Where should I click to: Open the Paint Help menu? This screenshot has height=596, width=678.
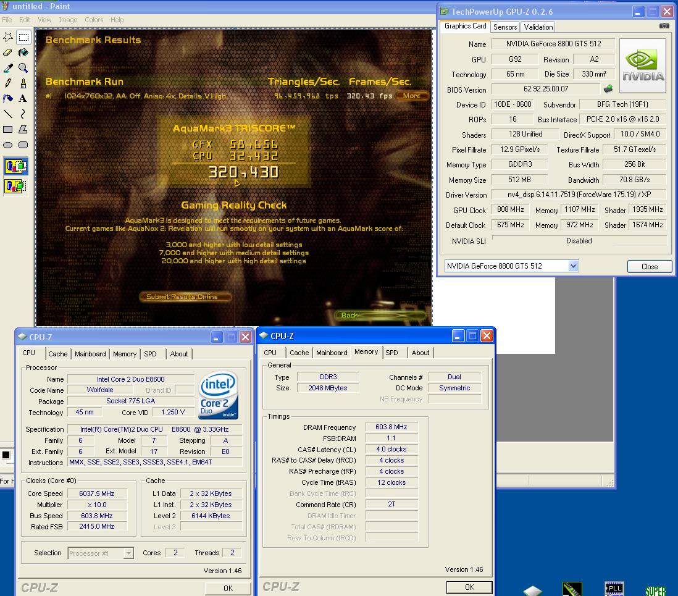(x=117, y=20)
